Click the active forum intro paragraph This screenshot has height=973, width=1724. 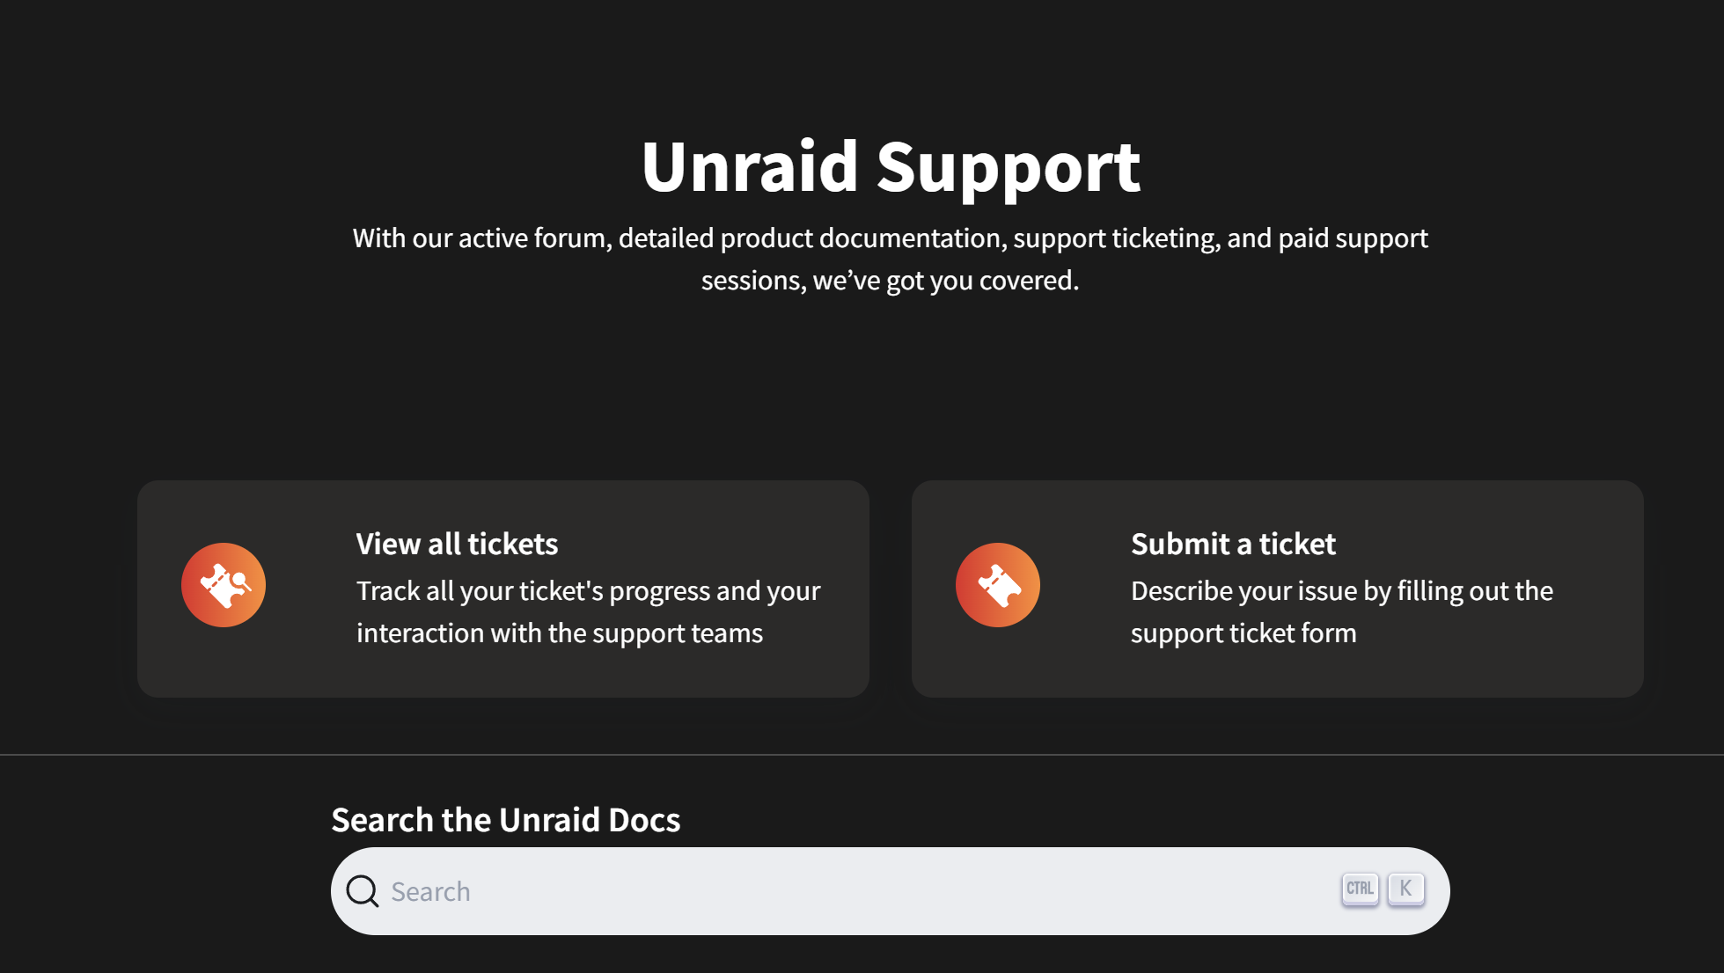[x=890, y=259]
